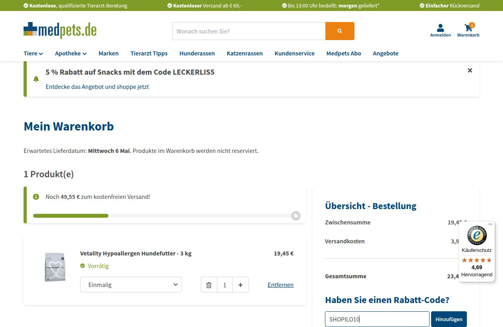Increase quantity with the plus button
The height and width of the screenshot is (327, 503).
240,285
